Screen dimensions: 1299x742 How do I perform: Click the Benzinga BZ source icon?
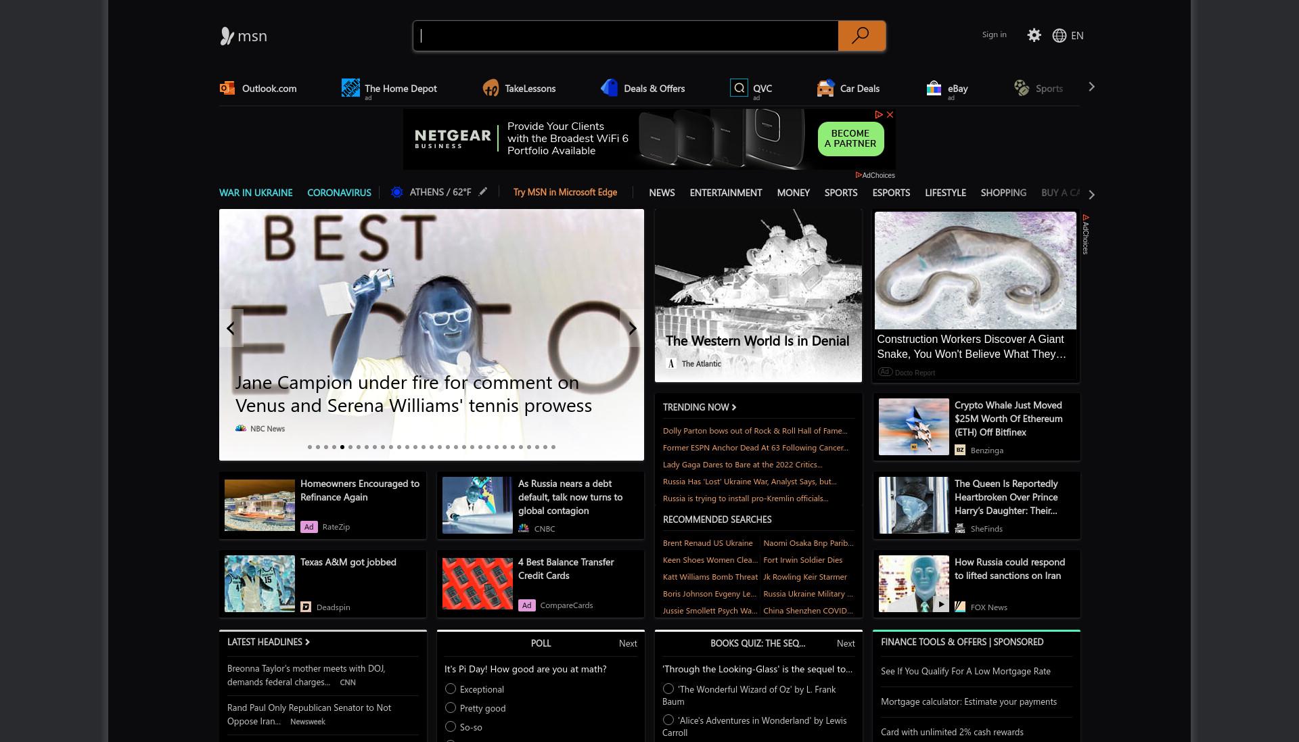[x=960, y=450]
